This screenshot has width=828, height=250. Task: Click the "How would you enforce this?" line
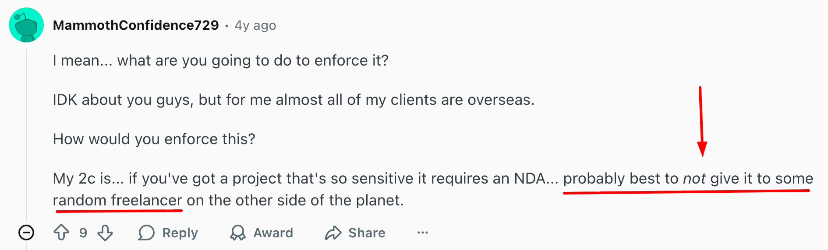[x=154, y=139]
